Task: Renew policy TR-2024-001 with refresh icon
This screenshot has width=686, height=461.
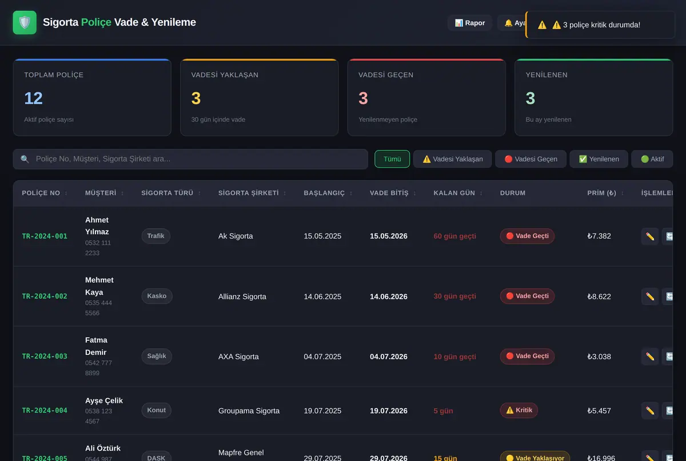Action: tap(669, 236)
